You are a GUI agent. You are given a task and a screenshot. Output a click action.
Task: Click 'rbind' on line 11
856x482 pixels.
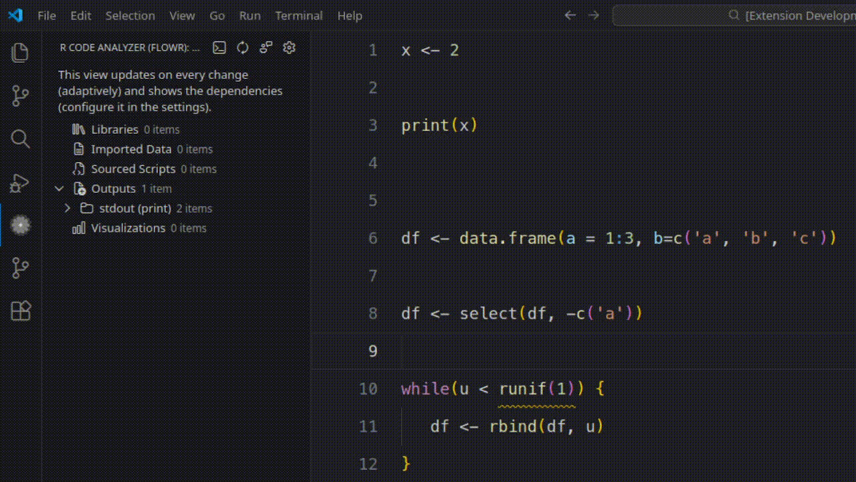click(x=513, y=426)
